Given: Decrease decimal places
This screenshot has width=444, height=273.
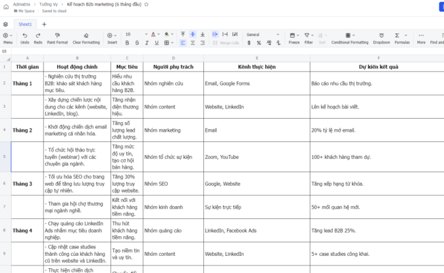Looking at the screenshot, I should [x=279, y=43].
